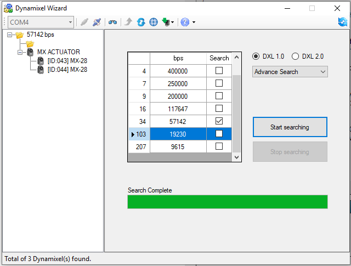
Task: Select the 57142 bps folder icon
Action: (20, 35)
